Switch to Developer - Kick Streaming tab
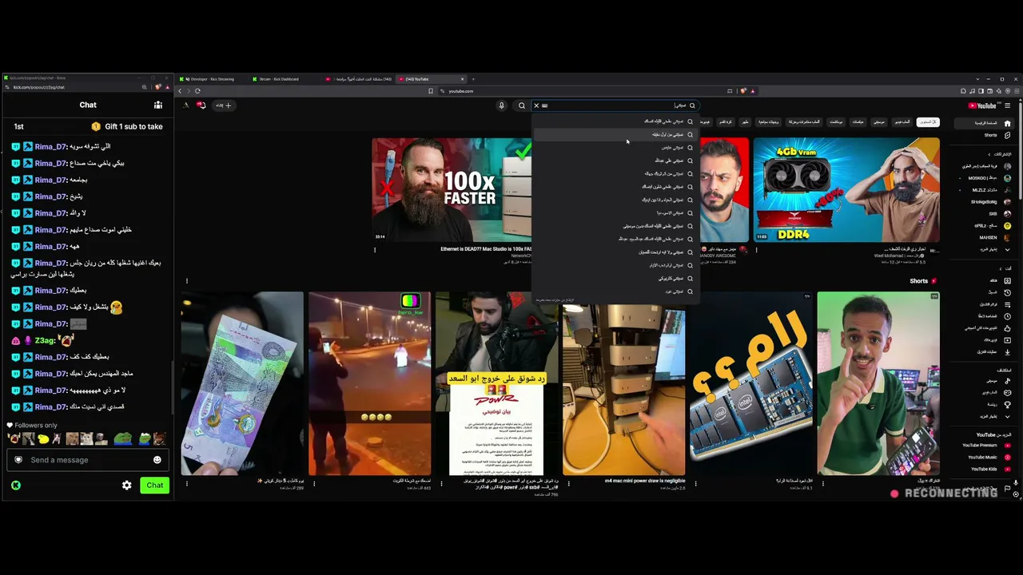1023x575 pixels. pyautogui.click(x=211, y=79)
